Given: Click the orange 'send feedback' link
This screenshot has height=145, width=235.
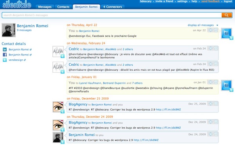Looking at the screenshot, I should 210,1.
